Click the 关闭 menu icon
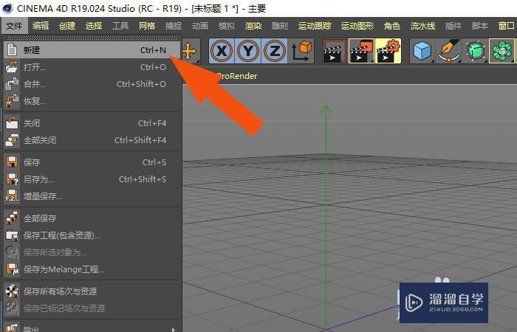This screenshot has height=332, width=517. pos(12,123)
